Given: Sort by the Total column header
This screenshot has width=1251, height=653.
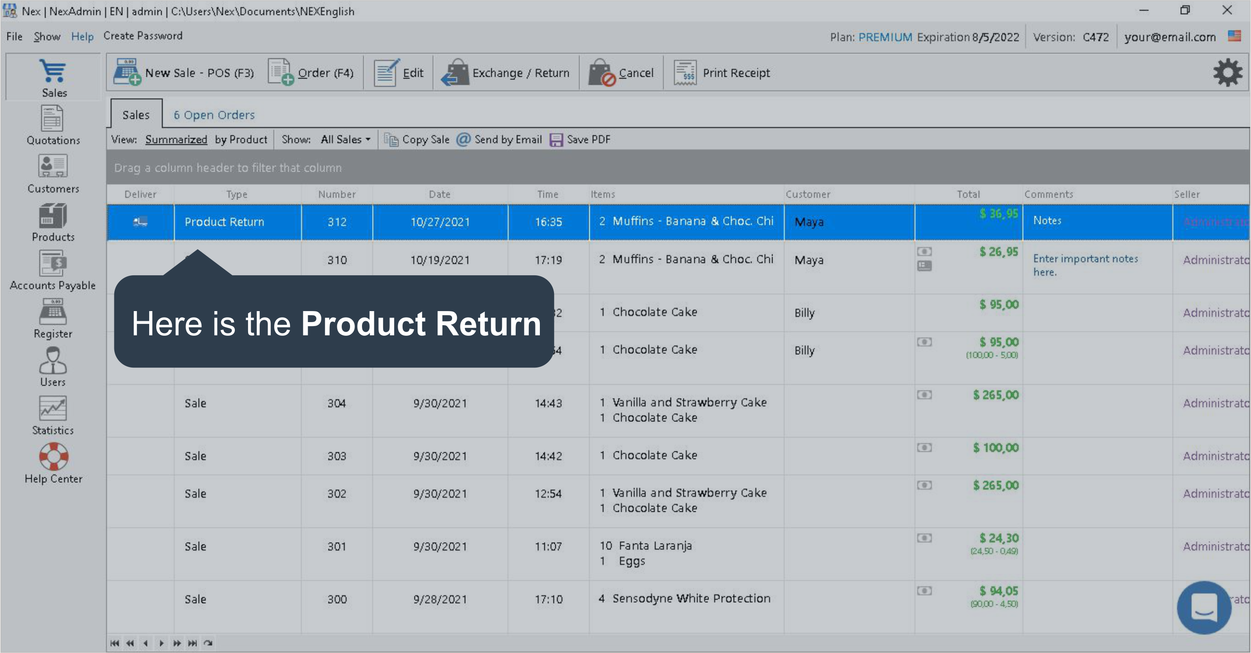Looking at the screenshot, I should tap(968, 194).
